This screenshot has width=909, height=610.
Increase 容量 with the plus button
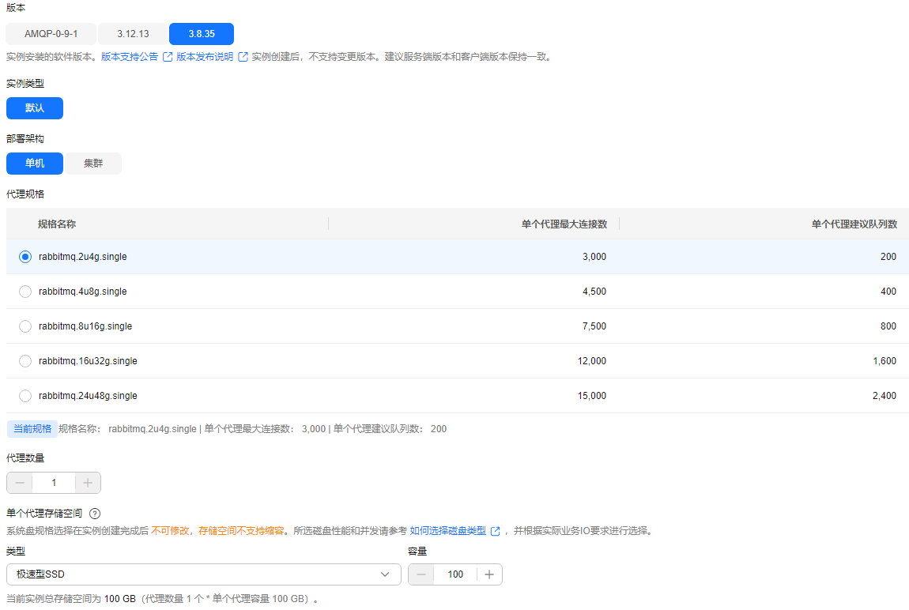489,574
